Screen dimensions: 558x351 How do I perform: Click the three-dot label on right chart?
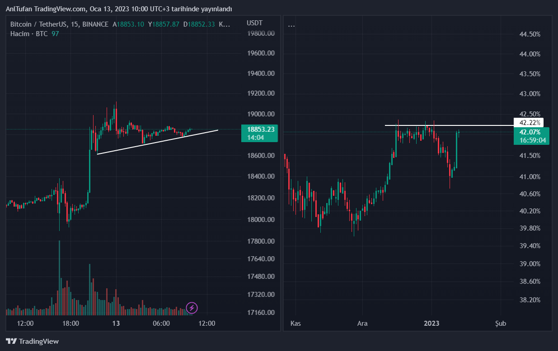point(291,25)
